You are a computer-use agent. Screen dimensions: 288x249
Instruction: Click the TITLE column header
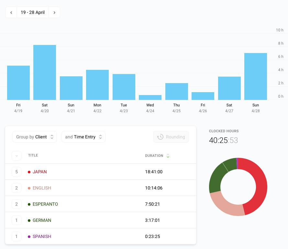coord(33,156)
